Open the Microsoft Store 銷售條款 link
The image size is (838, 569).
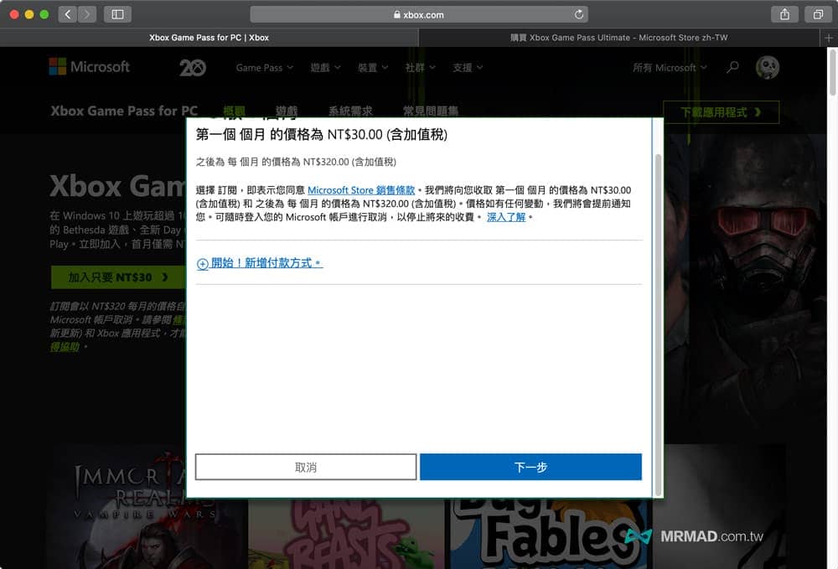click(x=361, y=190)
